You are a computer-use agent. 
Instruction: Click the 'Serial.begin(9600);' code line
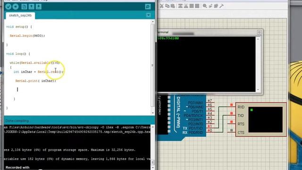pyautogui.click(x=27, y=36)
